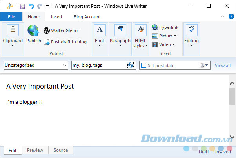236x158 pixels.
Task: Click the Editing spell-check icon
Action: pyautogui.click(x=191, y=30)
